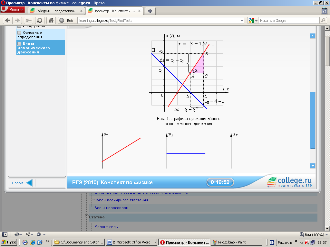Click the 22:37 clock
Image resolution: width=330 pixels, height=247 pixels.
(x=322, y=242)
